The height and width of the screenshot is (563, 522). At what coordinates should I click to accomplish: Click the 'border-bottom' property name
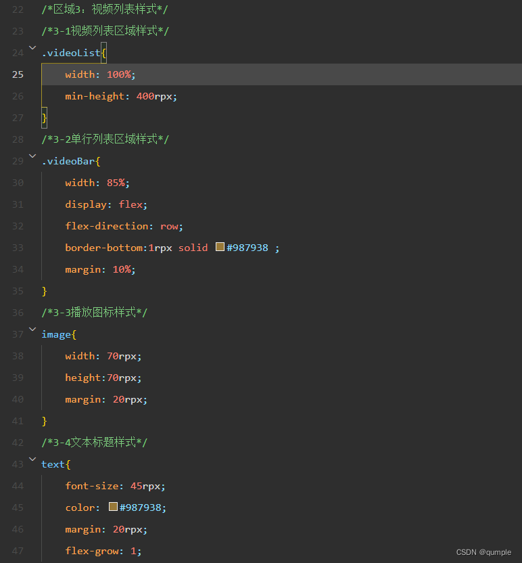(x=103, y=248)
